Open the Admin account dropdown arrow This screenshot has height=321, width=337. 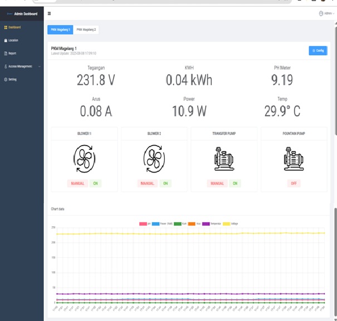(x=333, y=14)
